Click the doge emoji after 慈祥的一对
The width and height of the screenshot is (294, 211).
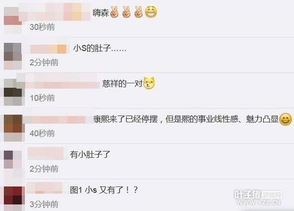149,83
